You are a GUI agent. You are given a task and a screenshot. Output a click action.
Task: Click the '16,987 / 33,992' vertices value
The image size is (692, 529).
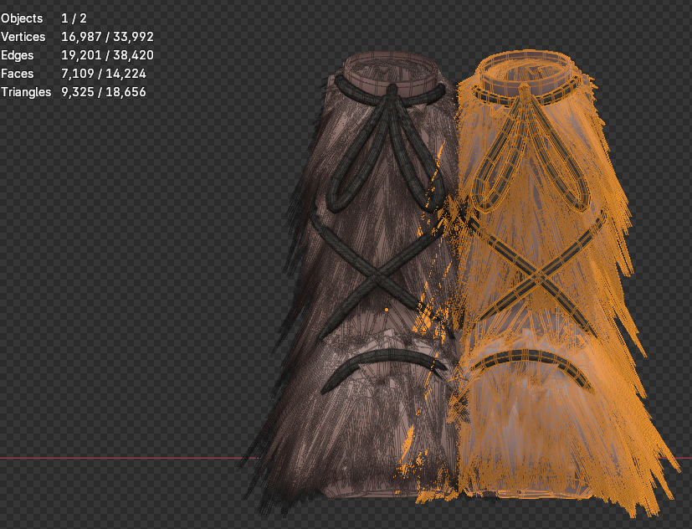coord(107,37)
